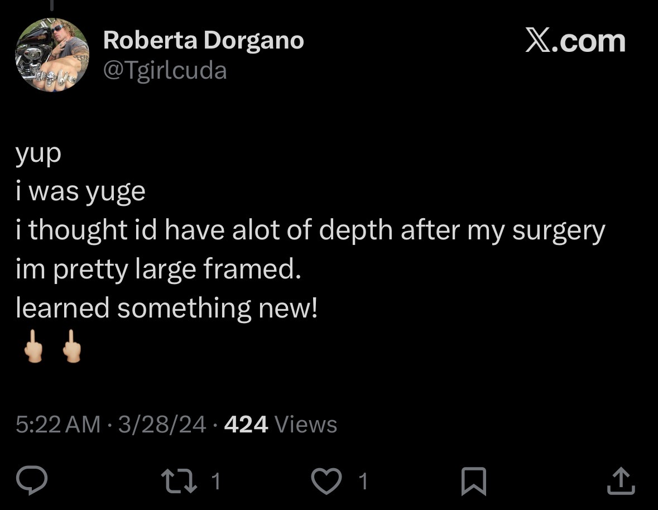The height and width of the screenshot is (510, 658).
Task: Like the tweet with the heart icon
Action: click(326, 481)
